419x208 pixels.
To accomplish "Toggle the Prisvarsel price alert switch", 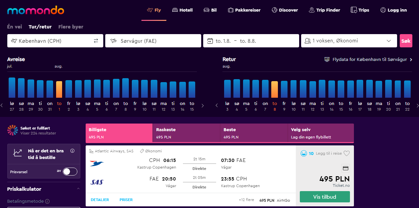I will [x=70, y=172].
